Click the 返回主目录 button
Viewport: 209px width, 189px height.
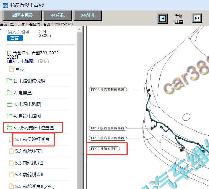(22, 15)
